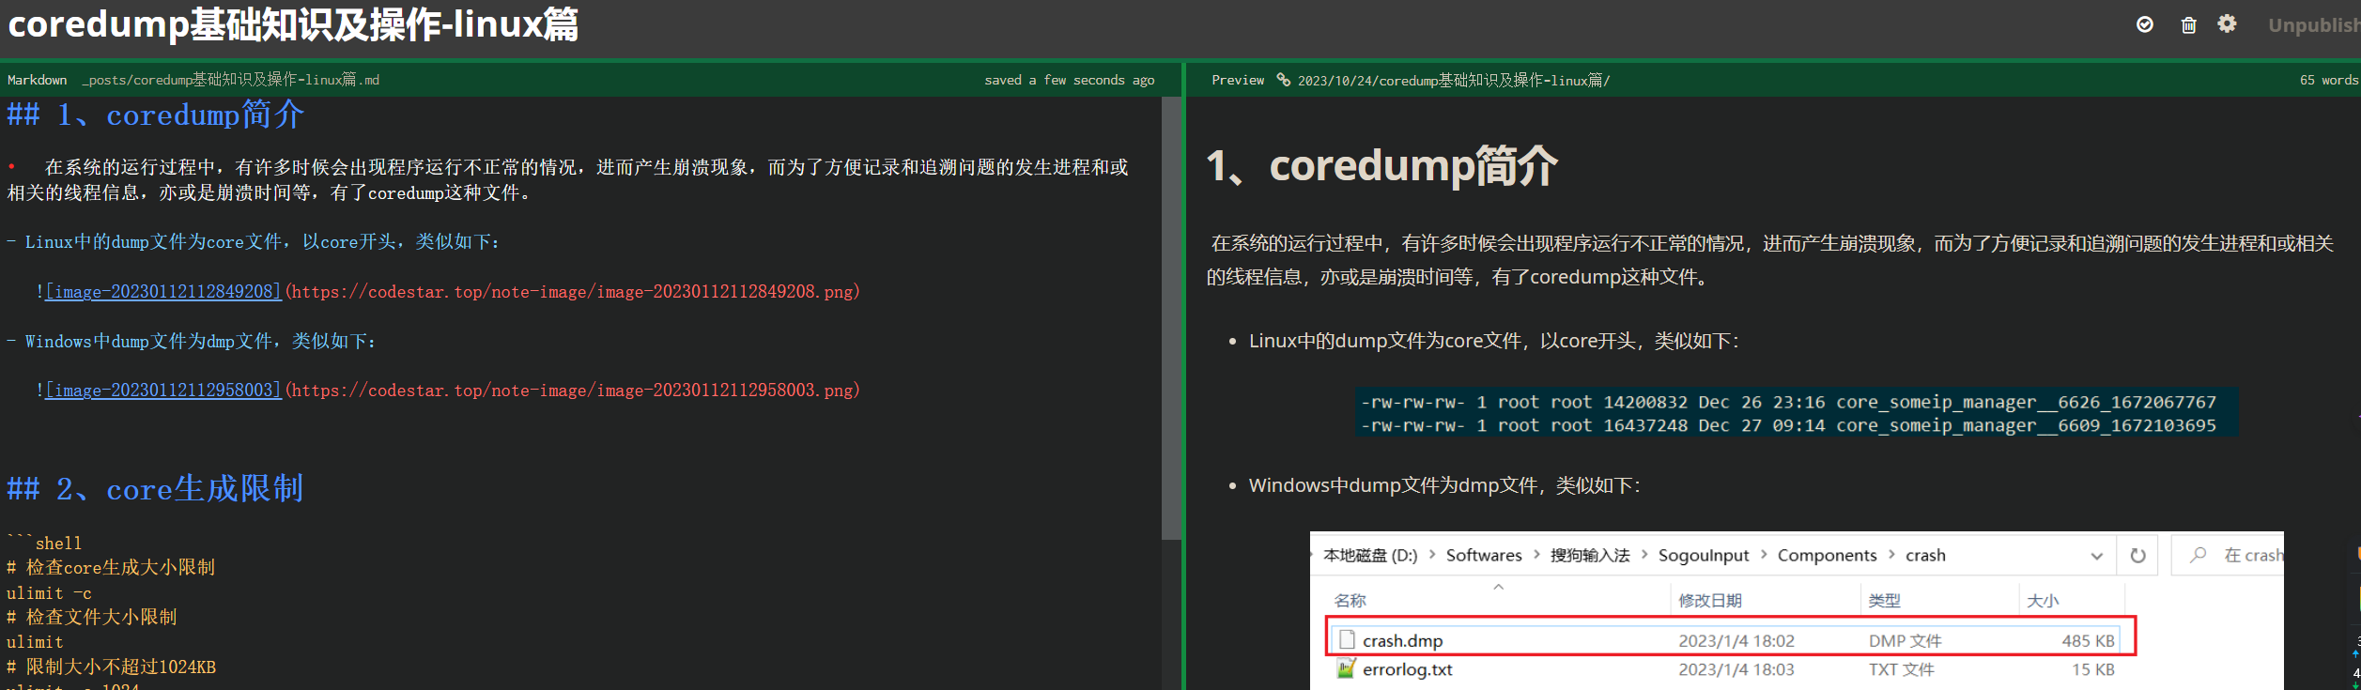Click the 2023/10/24 preview permalink path
Viewport: 2361px width, 690px height.
1454,81
